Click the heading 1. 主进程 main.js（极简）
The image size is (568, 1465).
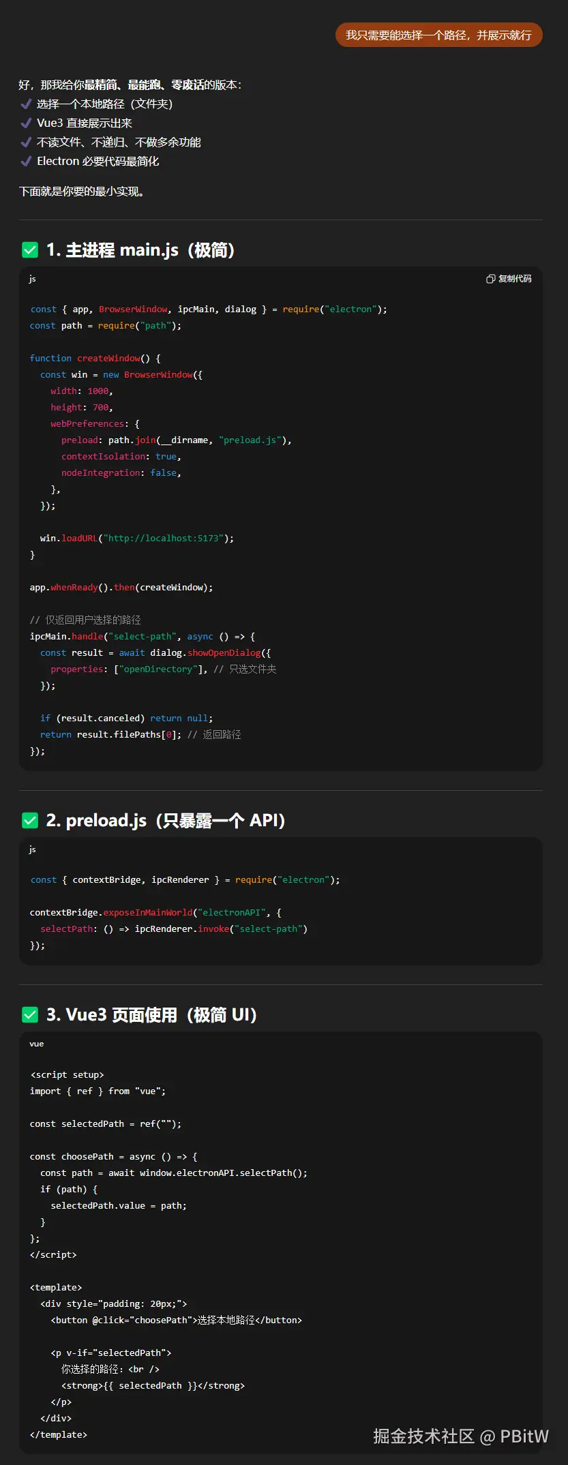click(141, 250)
